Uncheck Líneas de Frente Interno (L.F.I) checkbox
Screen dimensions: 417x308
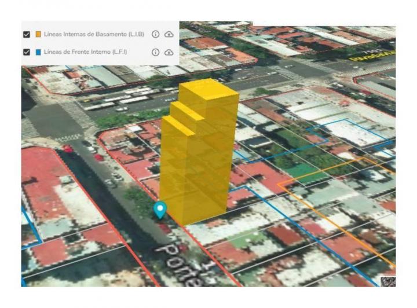tap(27, 52)
